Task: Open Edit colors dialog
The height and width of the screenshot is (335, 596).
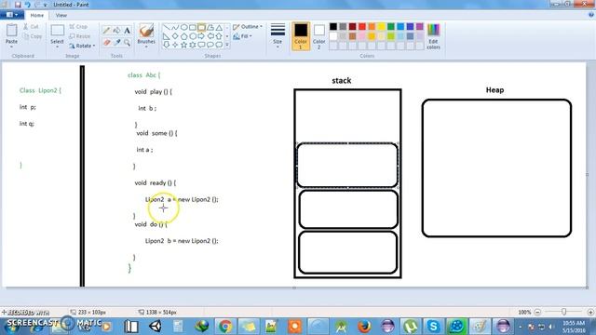Action: click(433, 36)
